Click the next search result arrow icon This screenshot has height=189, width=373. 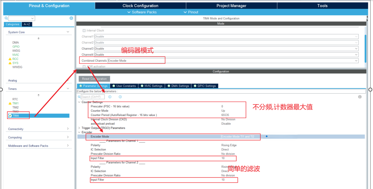click(x=120, y=97)
